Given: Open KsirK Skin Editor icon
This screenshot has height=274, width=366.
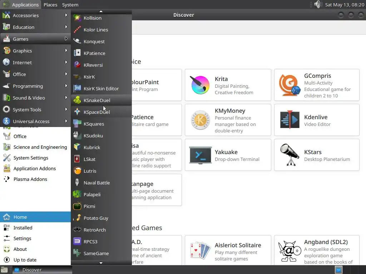Looking at the screenshot, I should coord(77,88).
